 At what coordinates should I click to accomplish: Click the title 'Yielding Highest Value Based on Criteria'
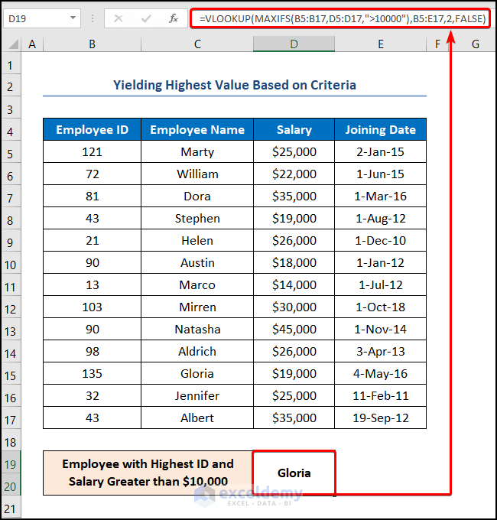(x=235, y=85)
